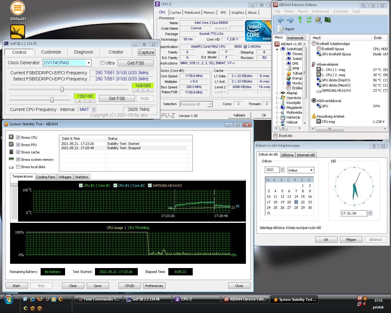
Task: Expand the Hálózat tree node
Action: click(x=277, y=122)
